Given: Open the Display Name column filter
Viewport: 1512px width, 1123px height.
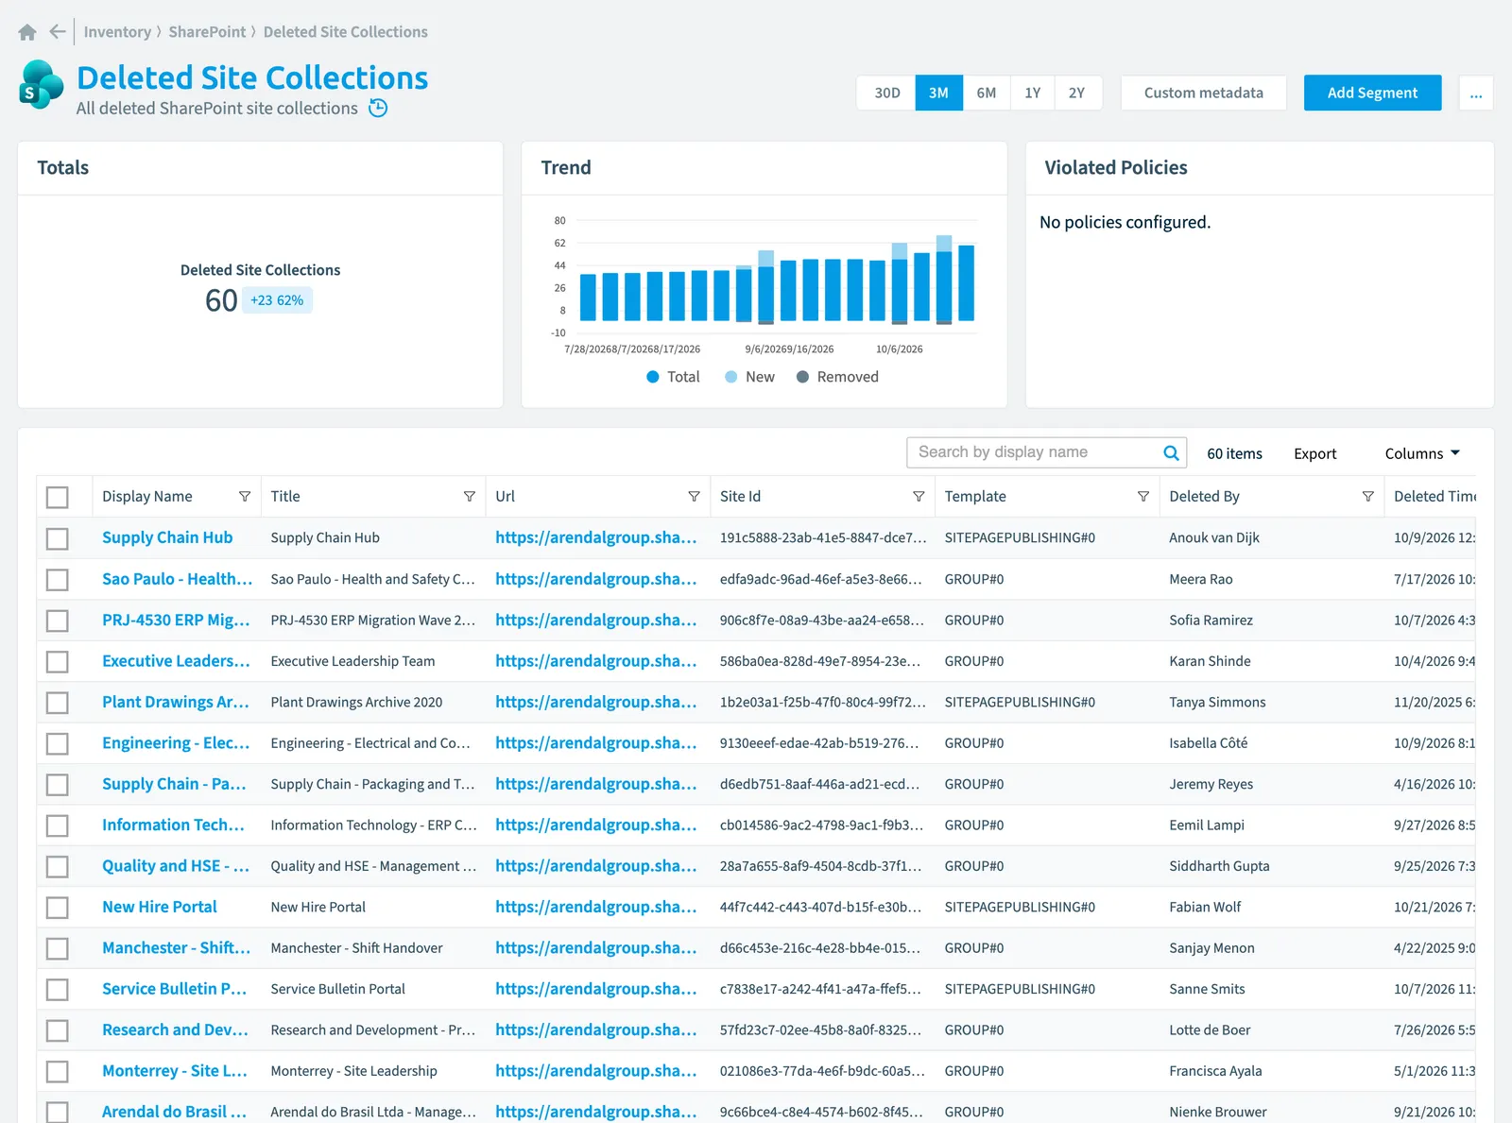Looking at the screenshot, I should pos(245,497).
